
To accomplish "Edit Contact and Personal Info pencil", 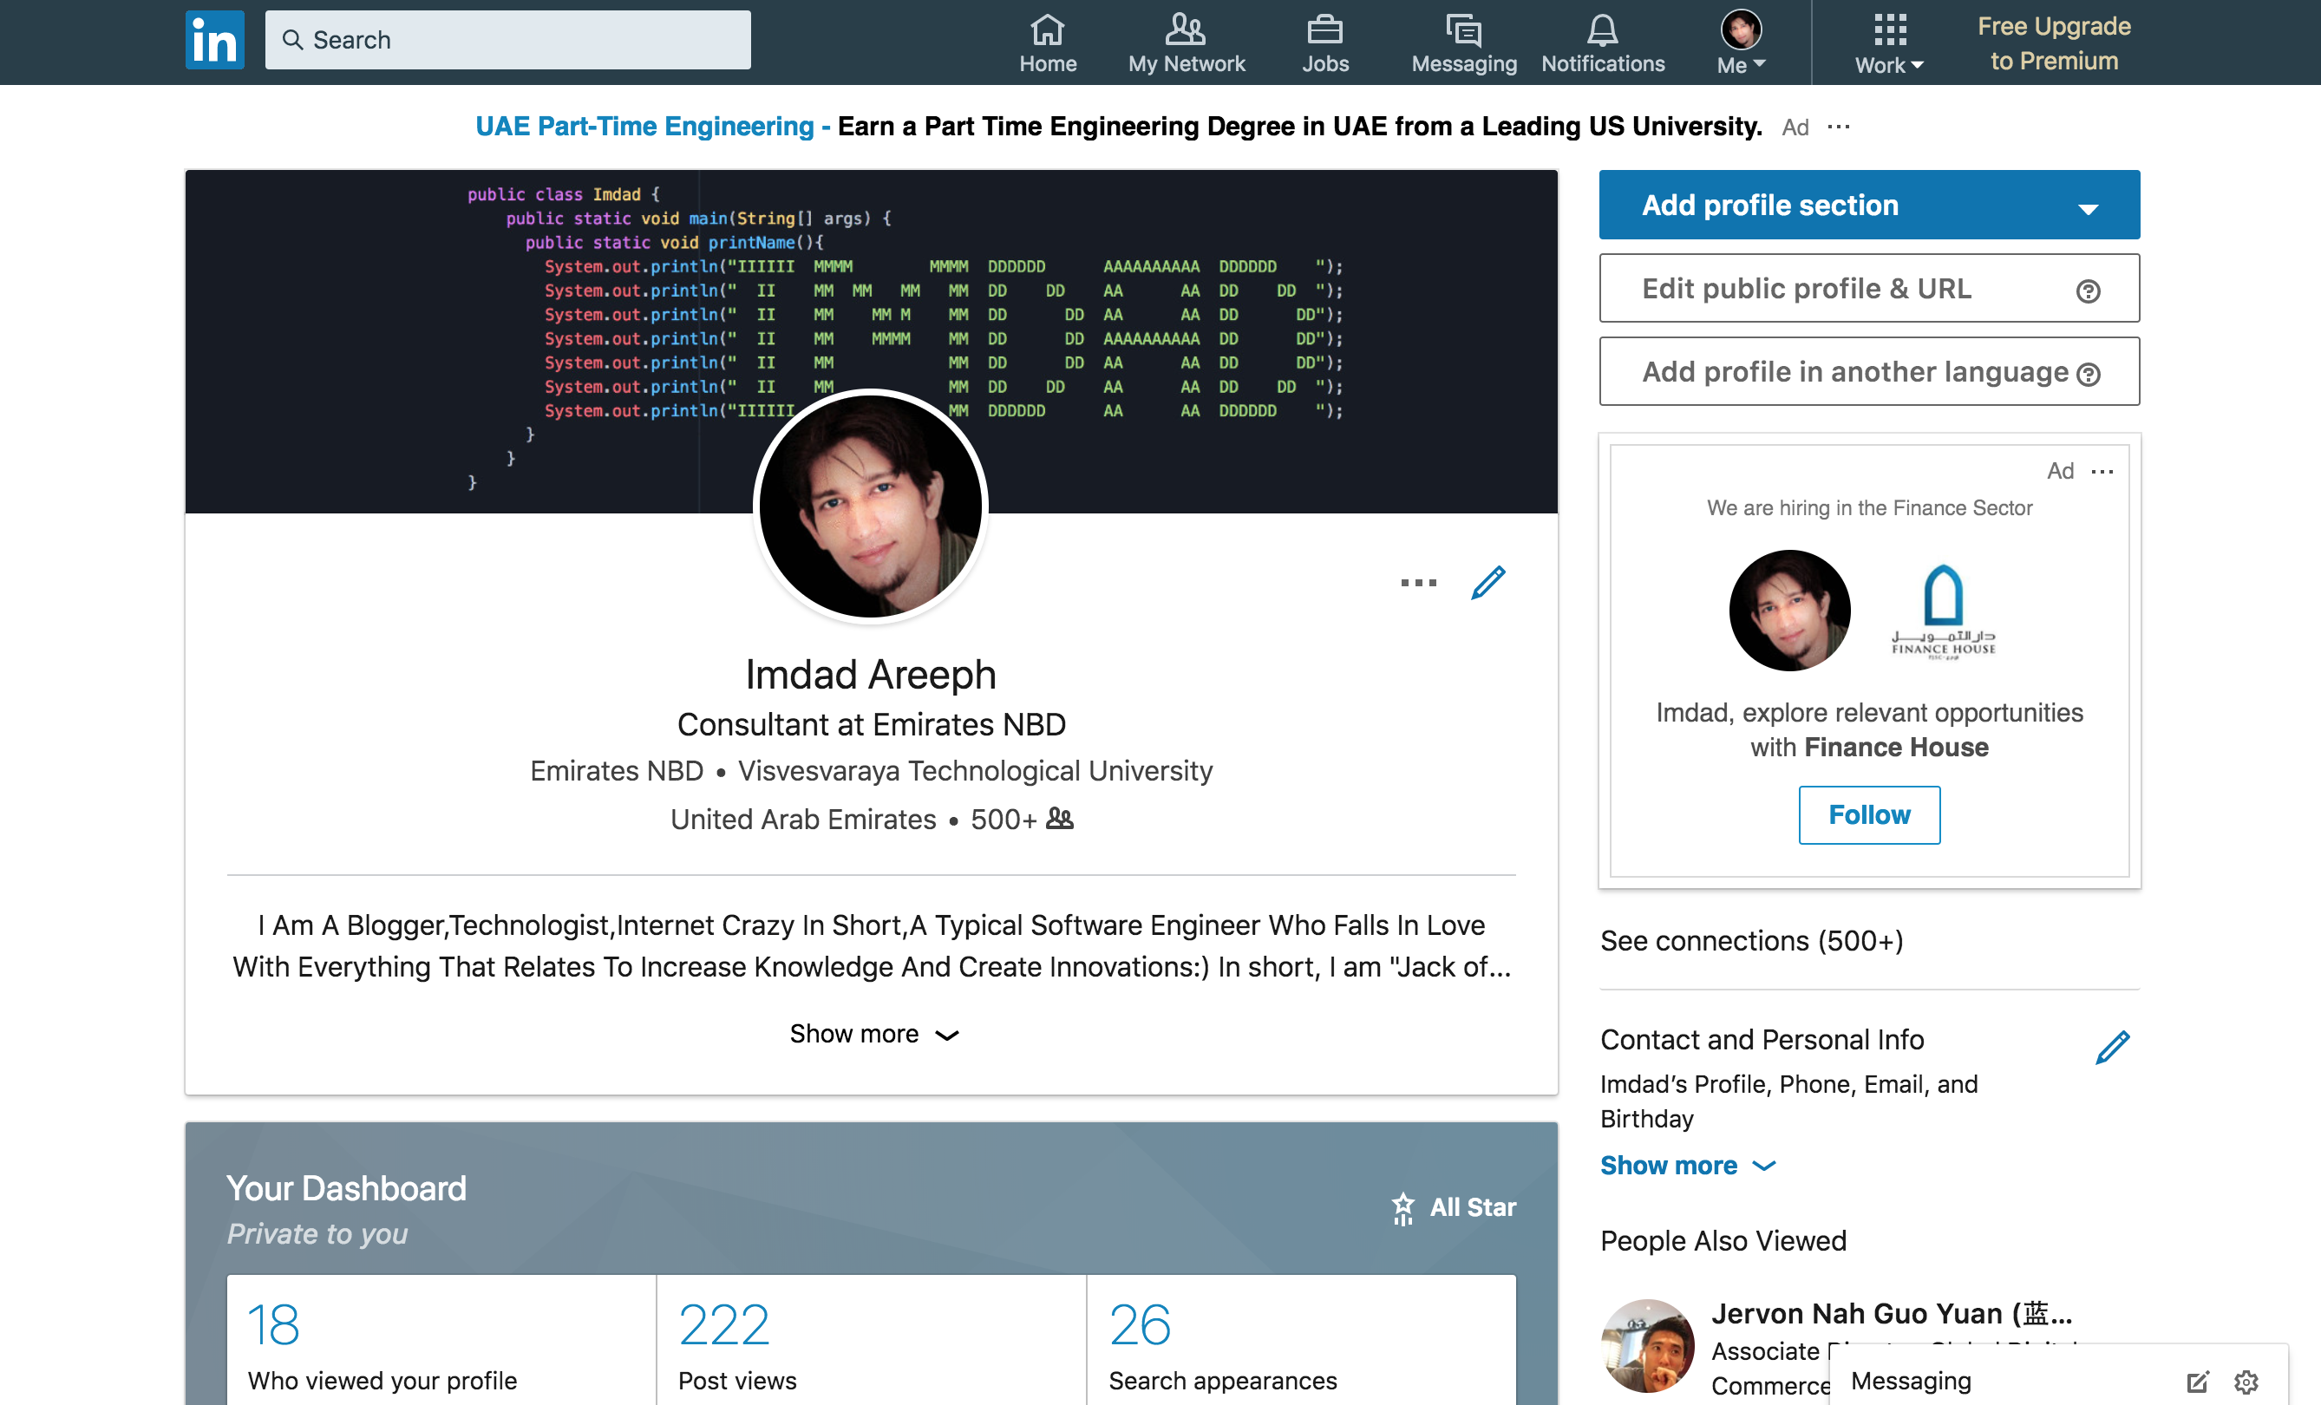I will click(x=2111, y=1046).
